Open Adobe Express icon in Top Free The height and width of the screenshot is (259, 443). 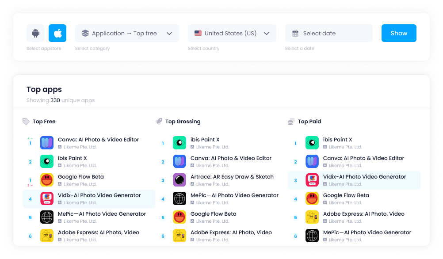[x=47, y=236]
